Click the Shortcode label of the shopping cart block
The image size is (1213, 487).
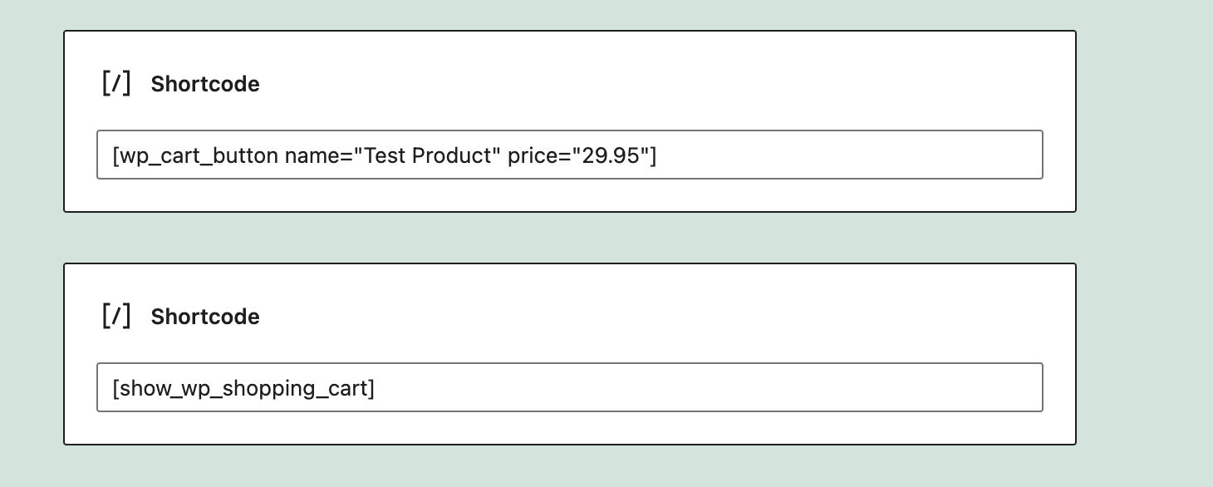[x=205, y=317]
